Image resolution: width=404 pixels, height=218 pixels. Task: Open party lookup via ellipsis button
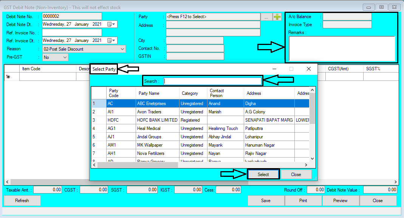(x=266, y=16)
